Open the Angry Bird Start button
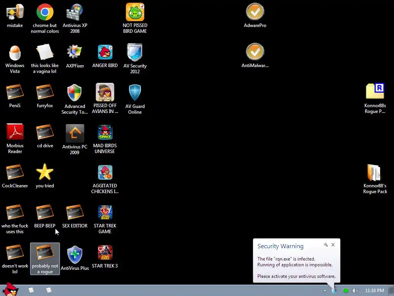The image size is (394, 296). click(x=10, y=289)
